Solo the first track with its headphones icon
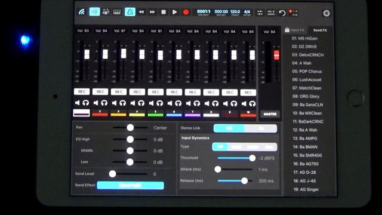 tap(86, 103)
